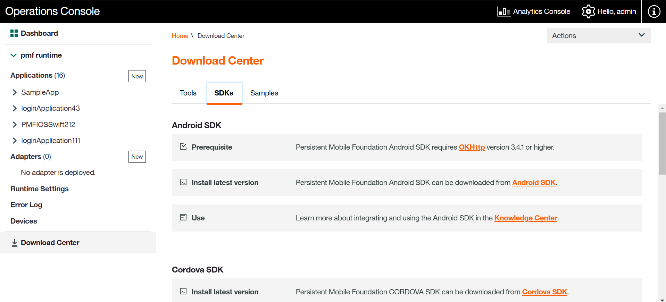Open the Actions dropdown menu
This screenshot has height=302, width=666.
[x=598, y=36]
